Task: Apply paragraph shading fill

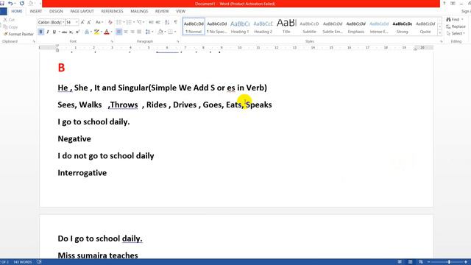Action: (160, 32)
